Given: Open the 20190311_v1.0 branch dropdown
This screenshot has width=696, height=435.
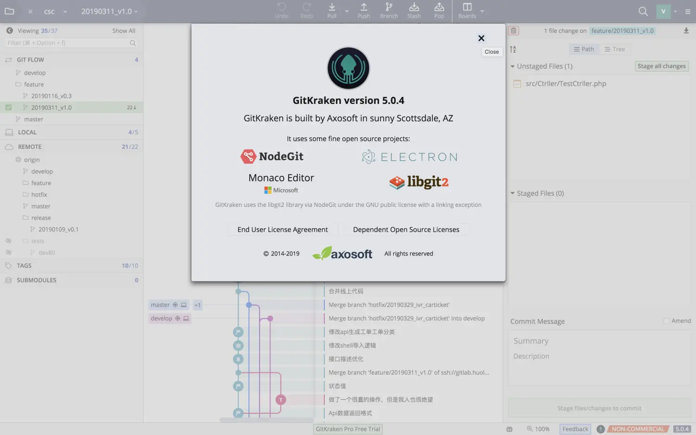Looking at the screenshot, I should click(136, 12).
